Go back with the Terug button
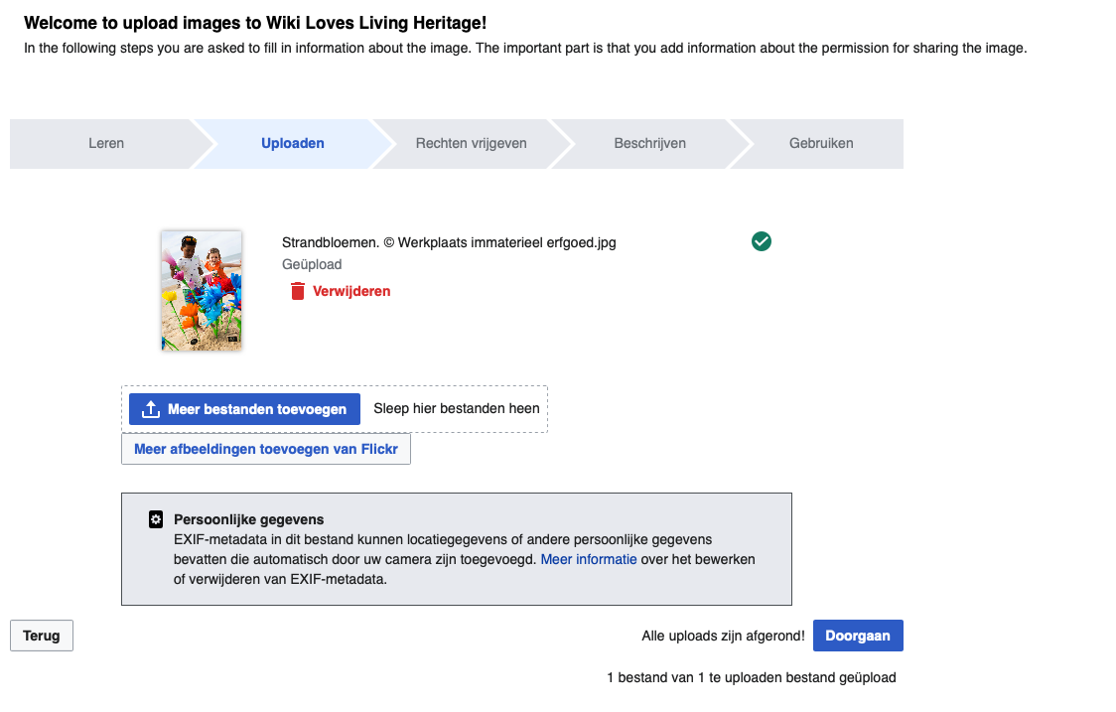The height and width of the screenshot is (712, 1116). click(x=42, y=636)
